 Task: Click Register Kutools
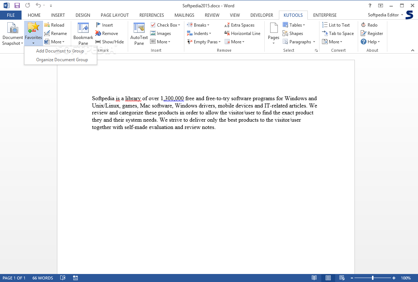(372, 34)
